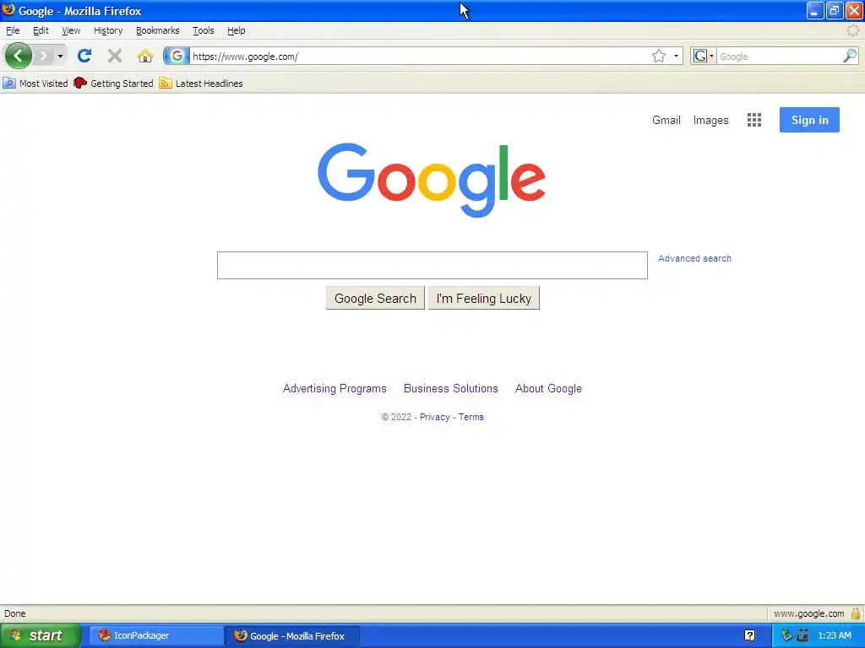This screenshot has width=865, height=648.
Task: Click www.google.com in the status bar
Action: [808, 613]
